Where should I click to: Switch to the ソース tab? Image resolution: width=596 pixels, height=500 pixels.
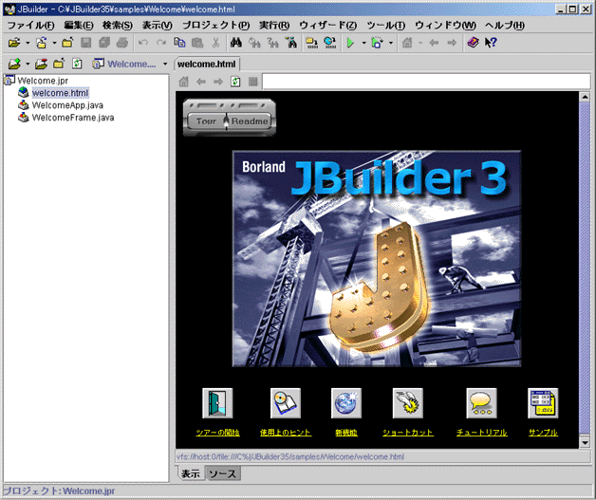coord(223,473)
